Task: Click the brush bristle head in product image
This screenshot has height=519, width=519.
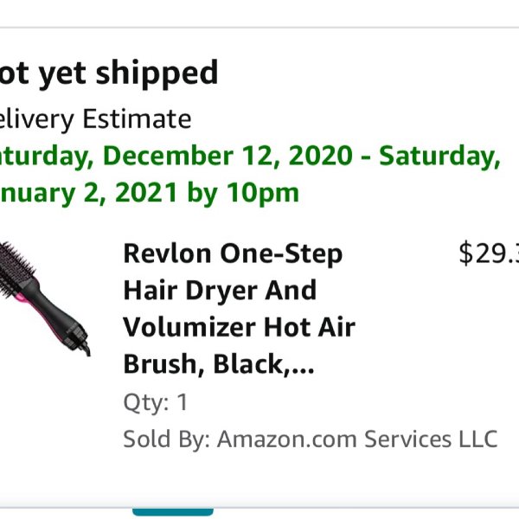Action: click(x=15, y=265)
